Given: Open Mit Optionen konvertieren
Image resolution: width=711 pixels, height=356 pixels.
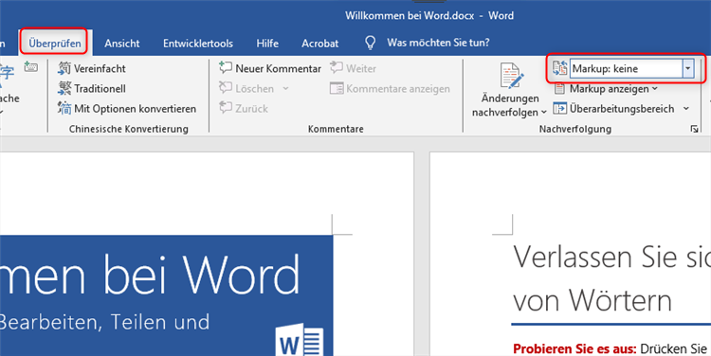Looking at the screenshot, I should click(x=127, y=108).
